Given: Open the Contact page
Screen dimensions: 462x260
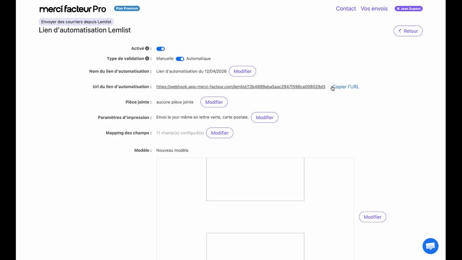Looking at the screenshot, I should [346, 9].
